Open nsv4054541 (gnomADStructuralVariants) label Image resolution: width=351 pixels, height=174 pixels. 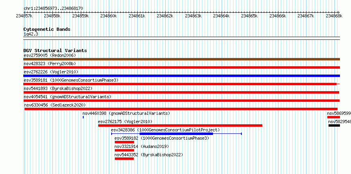[x=67, y=97]
